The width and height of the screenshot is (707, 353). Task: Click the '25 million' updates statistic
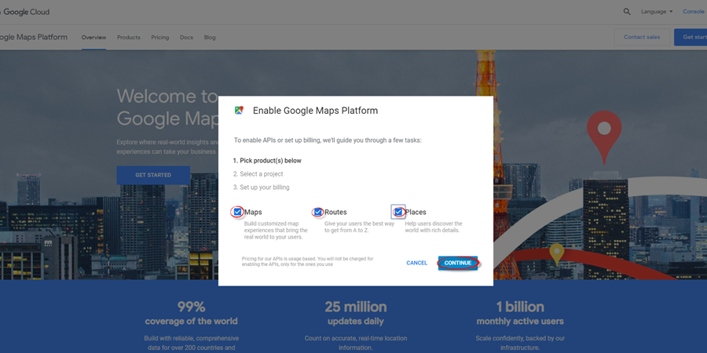(x=356, y=307)
